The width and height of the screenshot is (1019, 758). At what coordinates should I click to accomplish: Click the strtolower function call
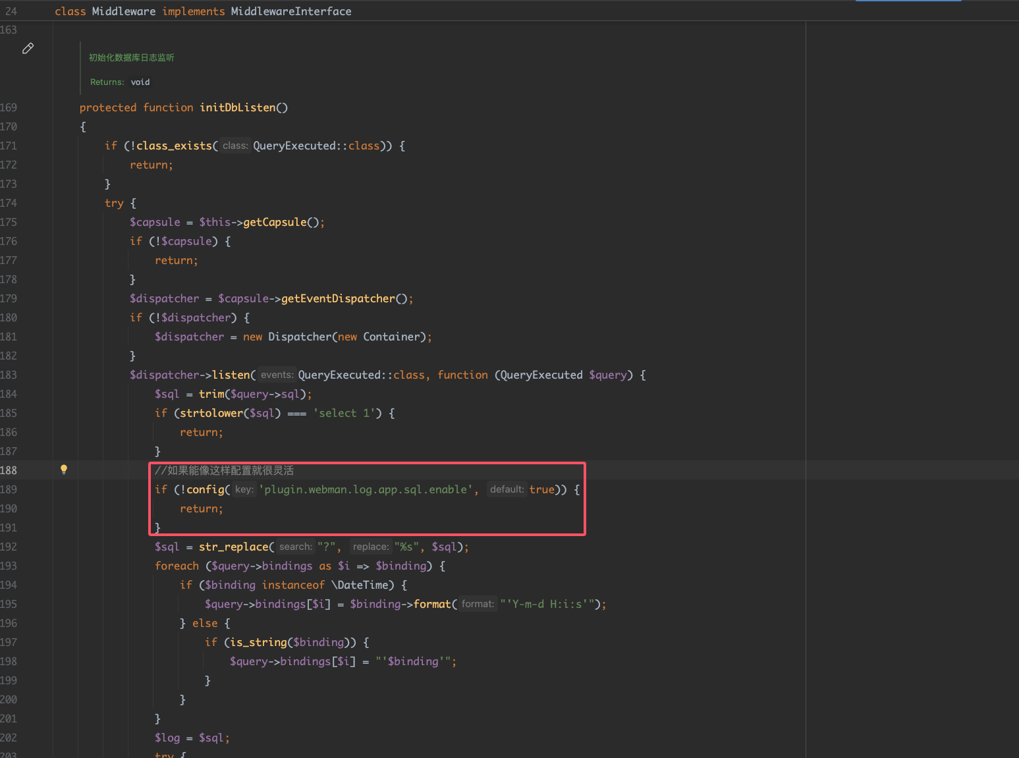211,413
